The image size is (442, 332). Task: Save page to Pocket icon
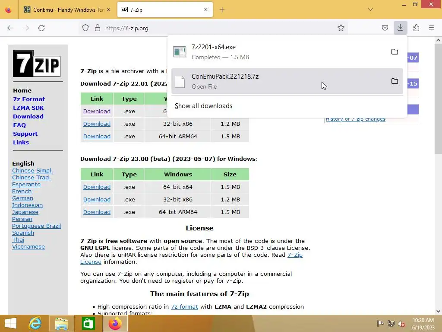(385, 28)
